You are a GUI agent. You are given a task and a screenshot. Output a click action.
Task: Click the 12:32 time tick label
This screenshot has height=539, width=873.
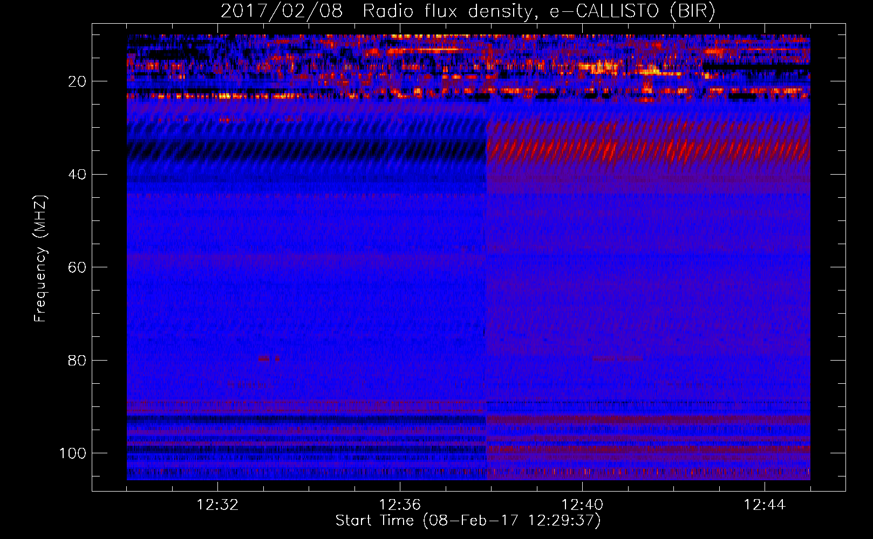[217, 505]
